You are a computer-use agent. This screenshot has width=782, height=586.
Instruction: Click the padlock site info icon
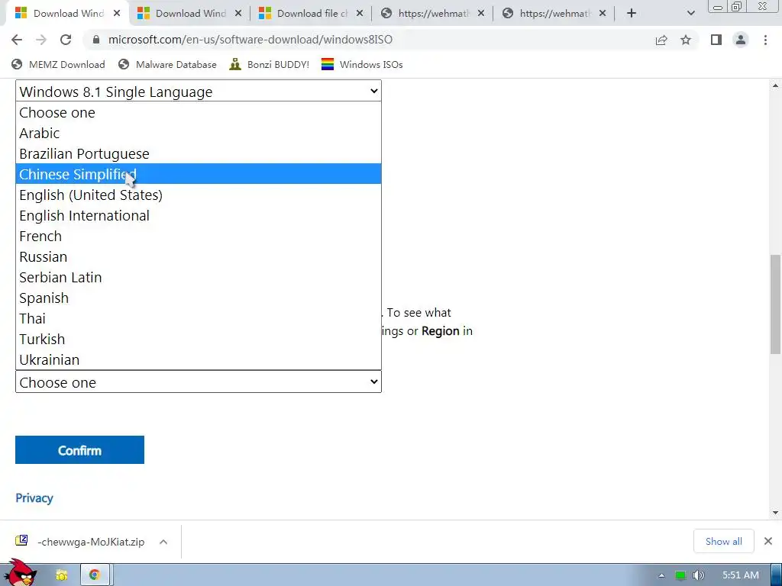click(96, 40)
